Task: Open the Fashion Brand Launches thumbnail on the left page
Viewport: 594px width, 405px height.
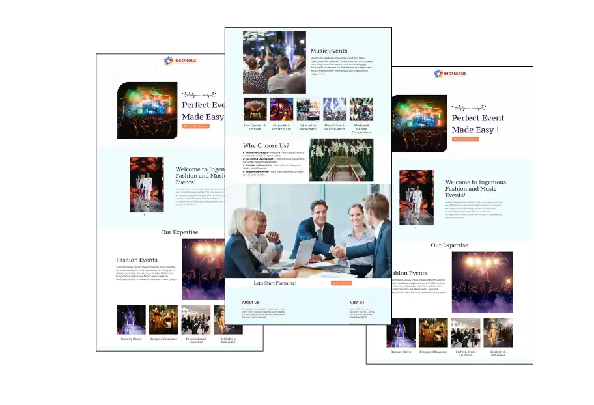Action: point(195,320)
